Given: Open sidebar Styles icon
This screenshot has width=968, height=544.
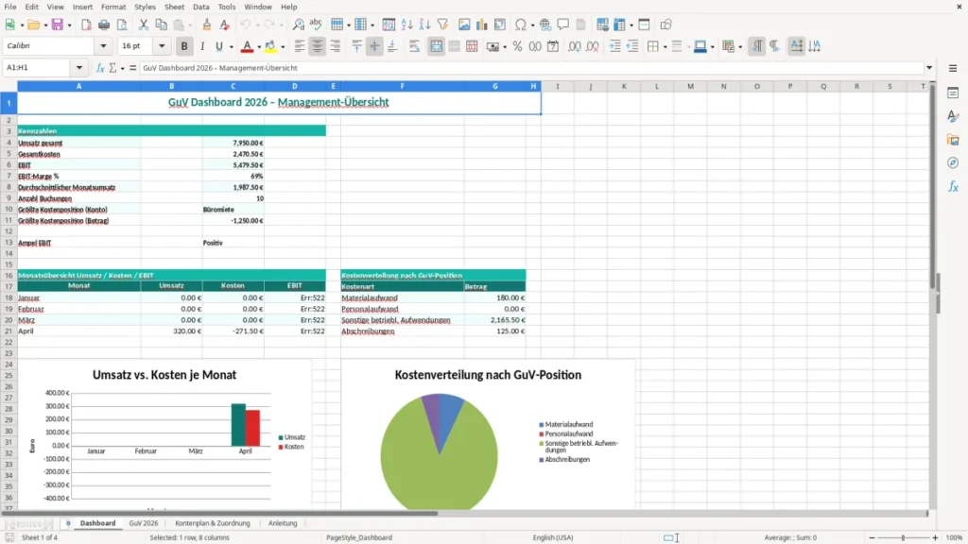Looking at the screenshot, I should point(953,116).
